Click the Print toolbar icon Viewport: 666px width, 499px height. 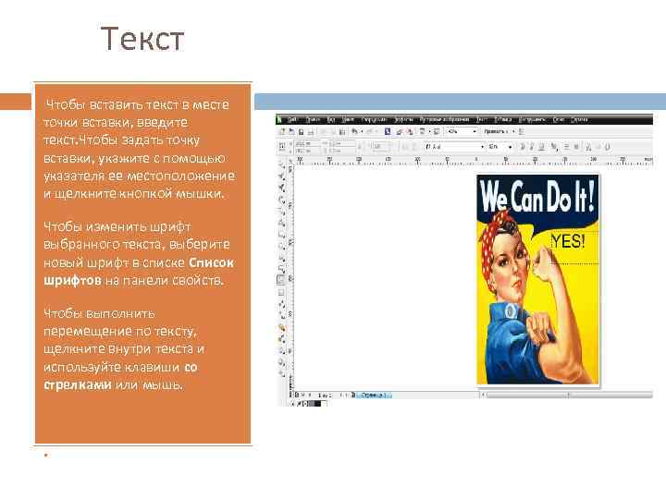(x=311, y=132)
